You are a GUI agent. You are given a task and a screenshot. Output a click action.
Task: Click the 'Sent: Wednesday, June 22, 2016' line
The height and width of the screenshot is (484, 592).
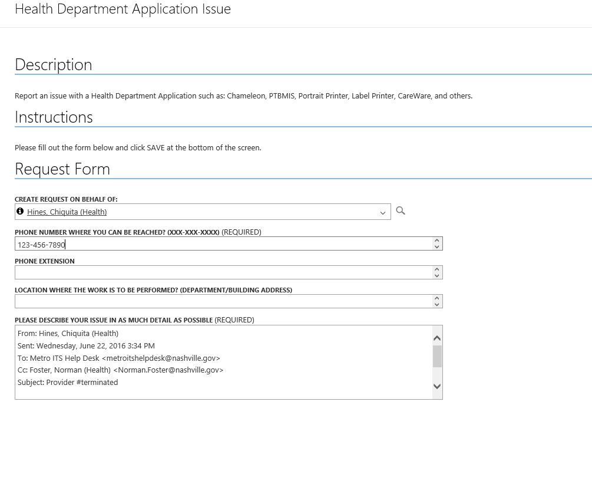tap(86, 345)
